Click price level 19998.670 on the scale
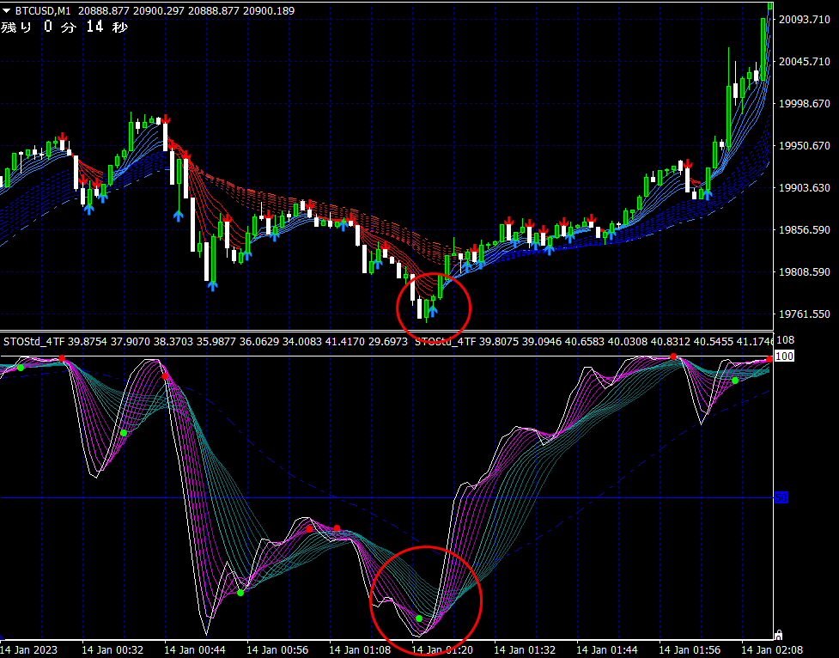The image size is (839, 658). pos(804,103)
